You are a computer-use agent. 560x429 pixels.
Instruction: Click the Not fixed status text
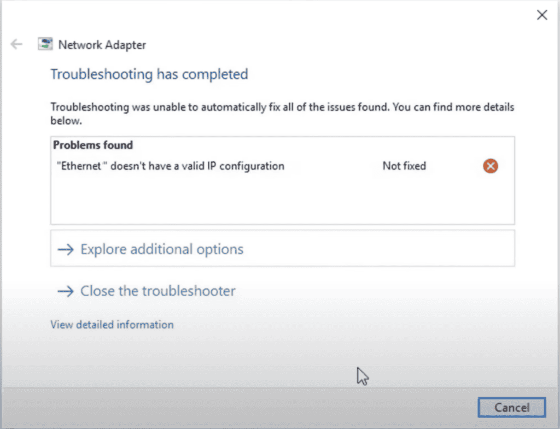pyautogui.click(x=404, y=166)
